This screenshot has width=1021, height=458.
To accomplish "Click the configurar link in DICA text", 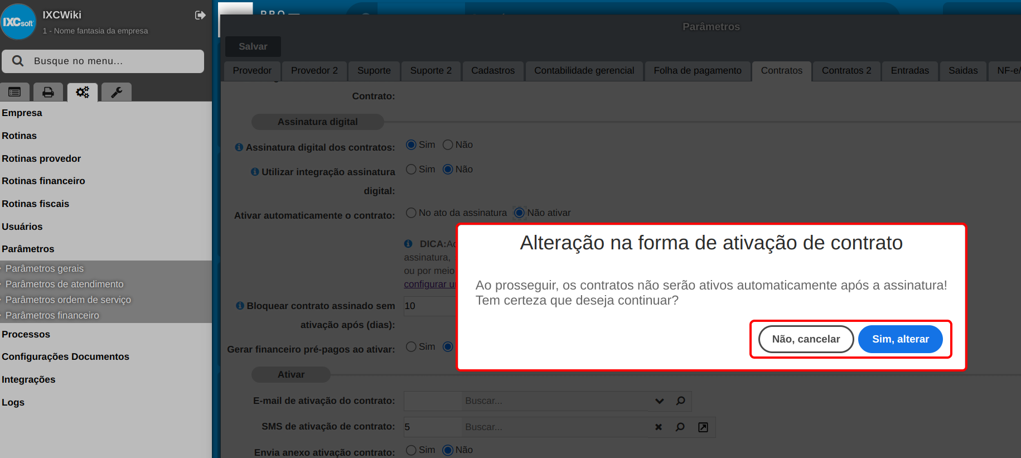I will click(430, 284).
